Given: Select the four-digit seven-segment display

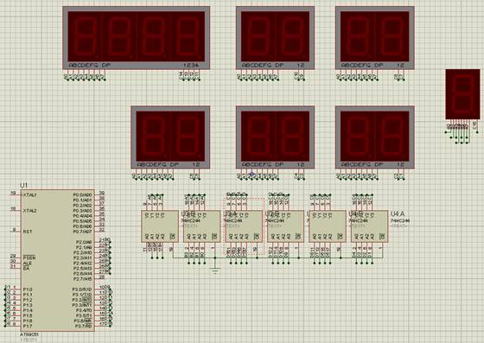Looking at the screenshot, I should click(137, 38).
